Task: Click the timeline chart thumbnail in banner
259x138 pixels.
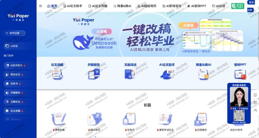Action: point(215,24)
